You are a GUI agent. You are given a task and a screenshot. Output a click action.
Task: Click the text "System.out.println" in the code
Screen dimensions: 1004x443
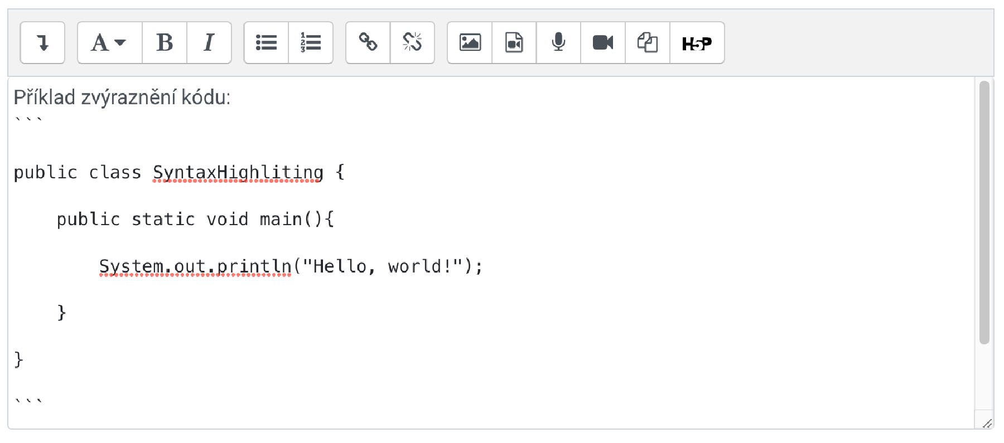(195, 266)
